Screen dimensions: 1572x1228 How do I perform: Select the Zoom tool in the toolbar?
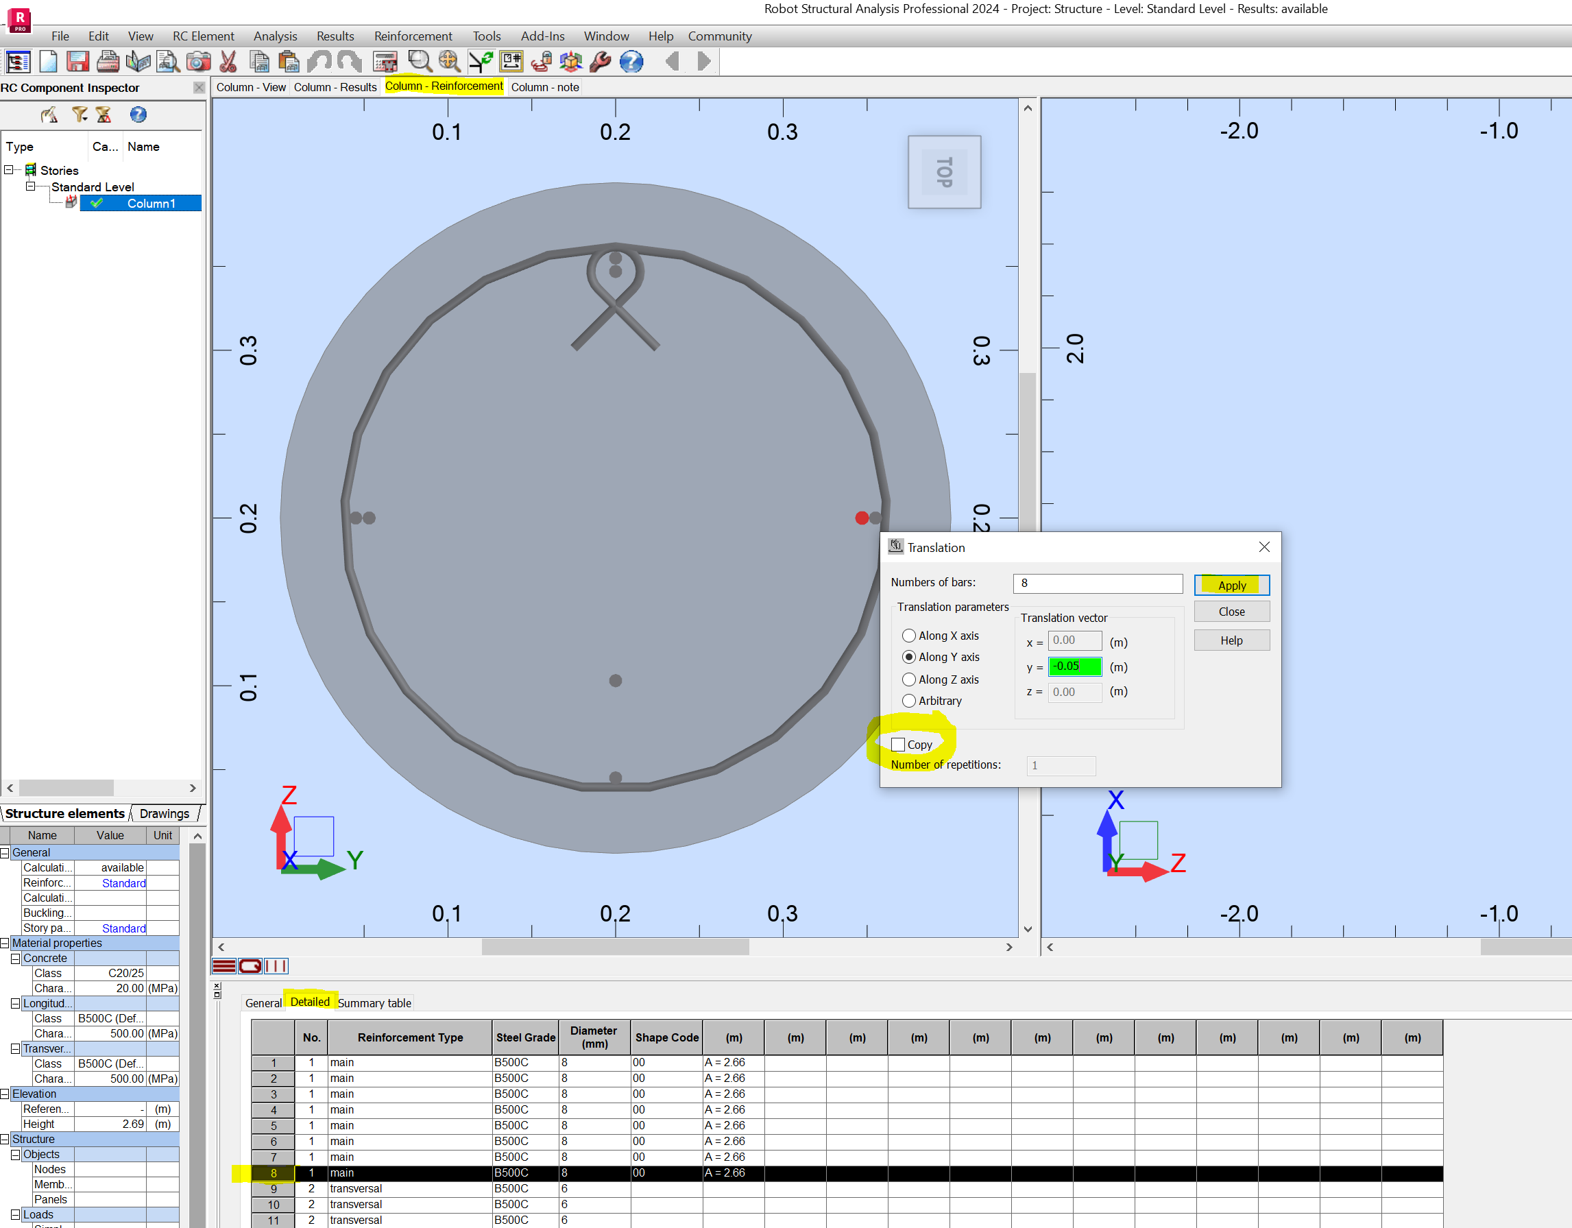420,62
